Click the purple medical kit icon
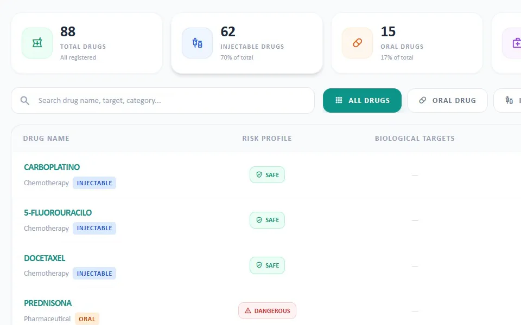 tap(517, 43)
